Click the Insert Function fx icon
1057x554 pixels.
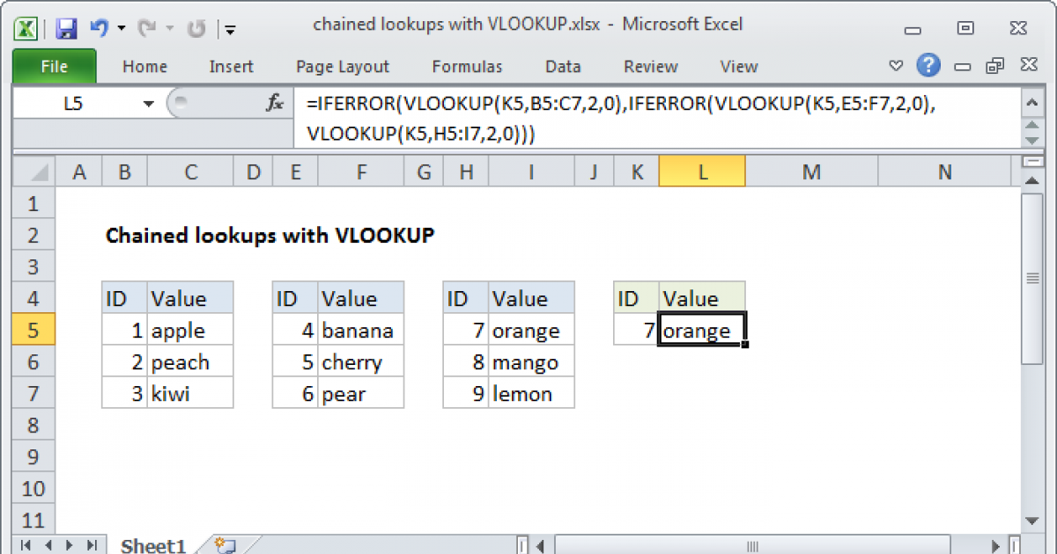[275, 104]
